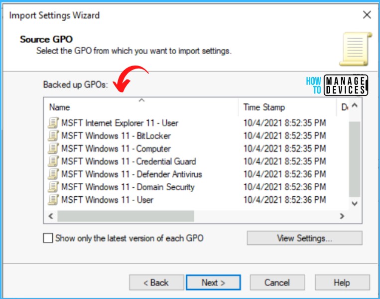Sort by the Time Stamp column header
This screenshot has width=380, height=299.
(x=287, y=107)
